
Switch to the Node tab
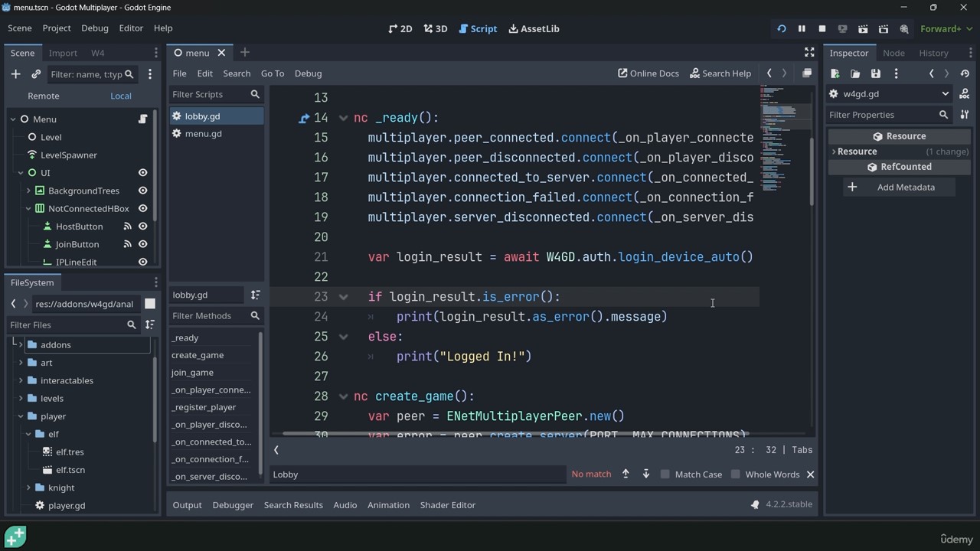pos(893,53)
